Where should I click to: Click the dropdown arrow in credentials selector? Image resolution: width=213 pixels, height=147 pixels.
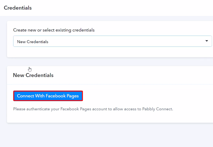pos(207,41)
